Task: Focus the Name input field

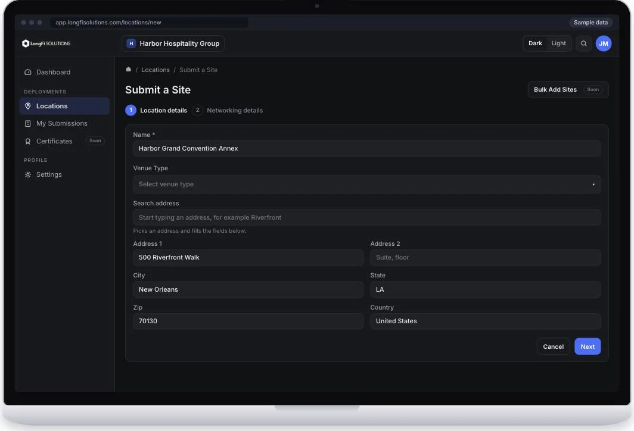Action: tap(366, 149)
